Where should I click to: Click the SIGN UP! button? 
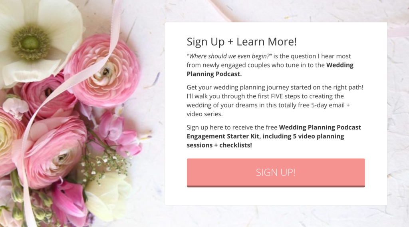(276, 173)
